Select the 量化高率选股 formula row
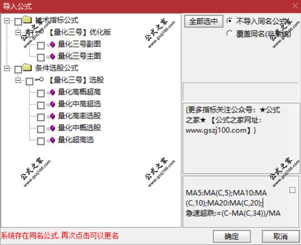The height and width of the screenshot is (245, 301). (79, 116)
